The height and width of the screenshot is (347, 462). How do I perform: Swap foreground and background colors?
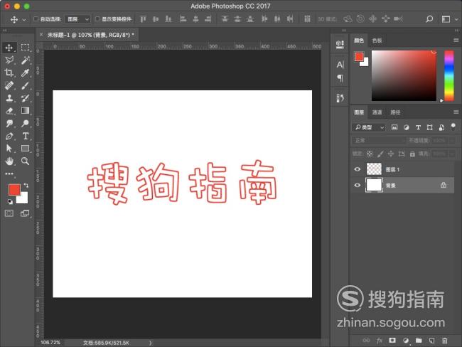tap(26, 185)
